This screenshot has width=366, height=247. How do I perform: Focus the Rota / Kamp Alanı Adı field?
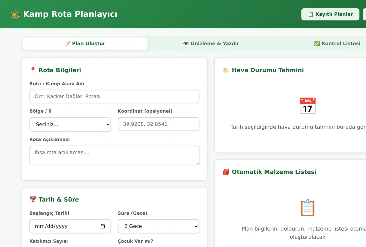coord(114,97)
